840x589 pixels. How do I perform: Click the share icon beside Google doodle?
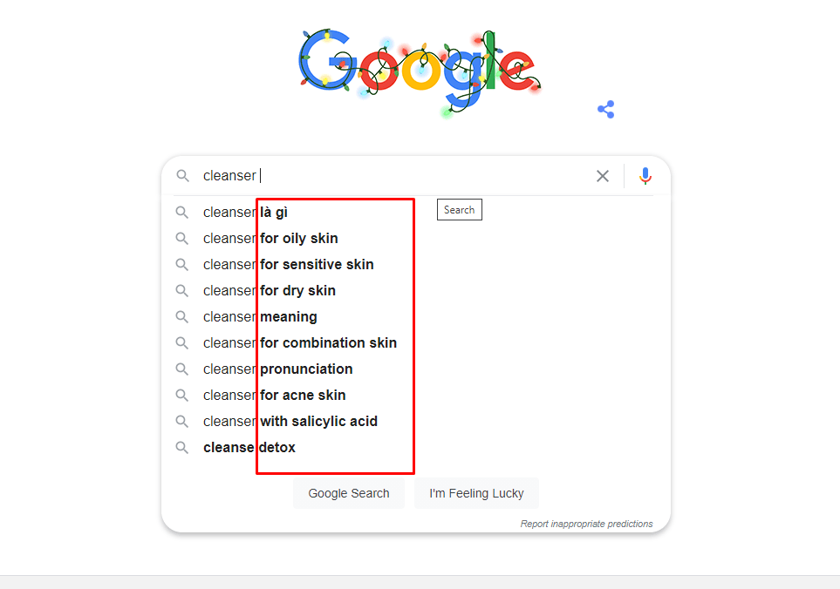tap(606, 110)
